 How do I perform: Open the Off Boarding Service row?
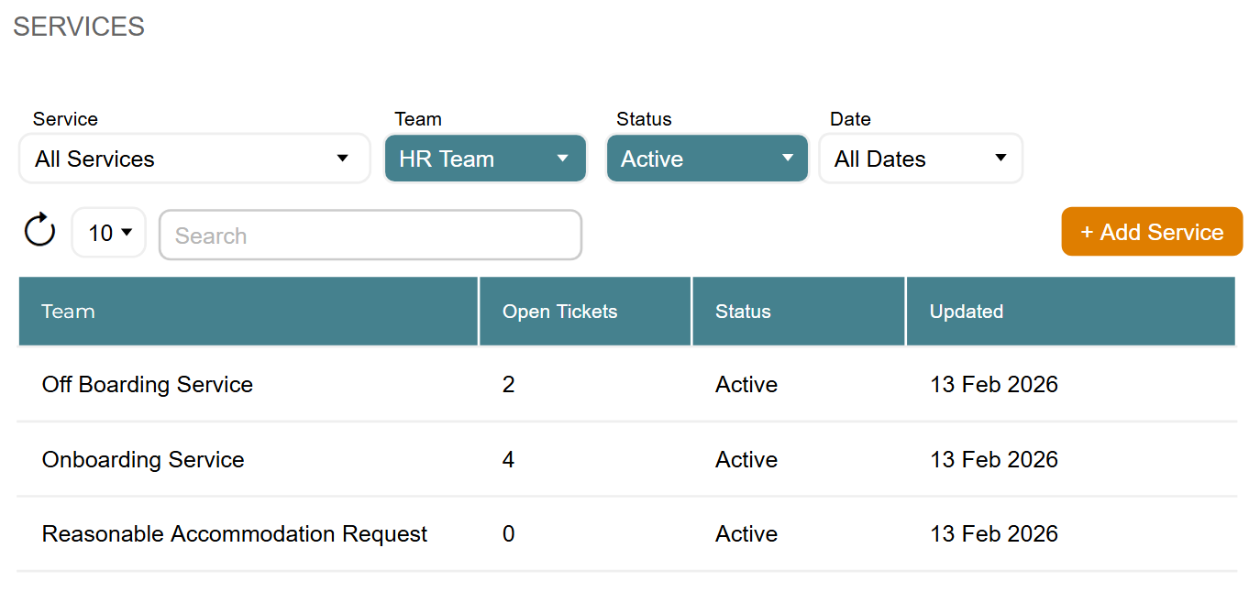147,384
